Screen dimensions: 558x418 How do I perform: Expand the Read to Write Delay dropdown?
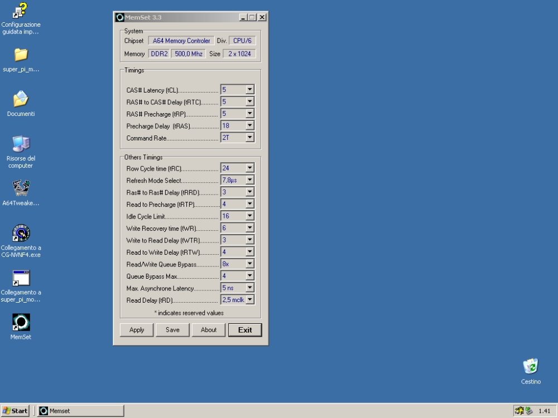coord(250,252)
